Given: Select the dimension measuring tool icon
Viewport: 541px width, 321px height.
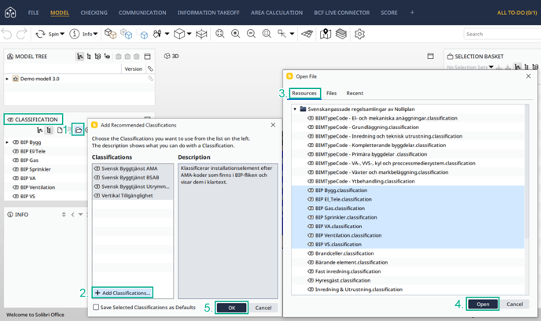Looking at the screenshot, I should pyautogui.click(x=282, y=34).
